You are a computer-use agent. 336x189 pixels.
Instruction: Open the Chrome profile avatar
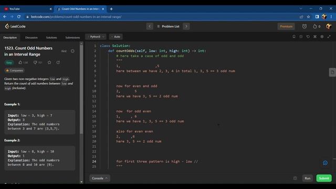tap(324, 17)
